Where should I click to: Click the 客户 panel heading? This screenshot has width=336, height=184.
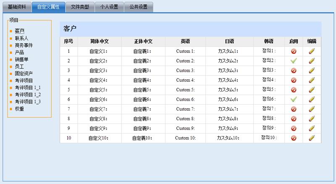(70, 29)
